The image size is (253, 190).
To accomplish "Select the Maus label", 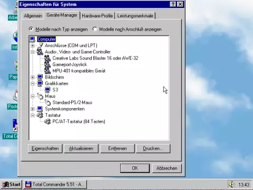I will pyautogui.click(x=50, y=96).
